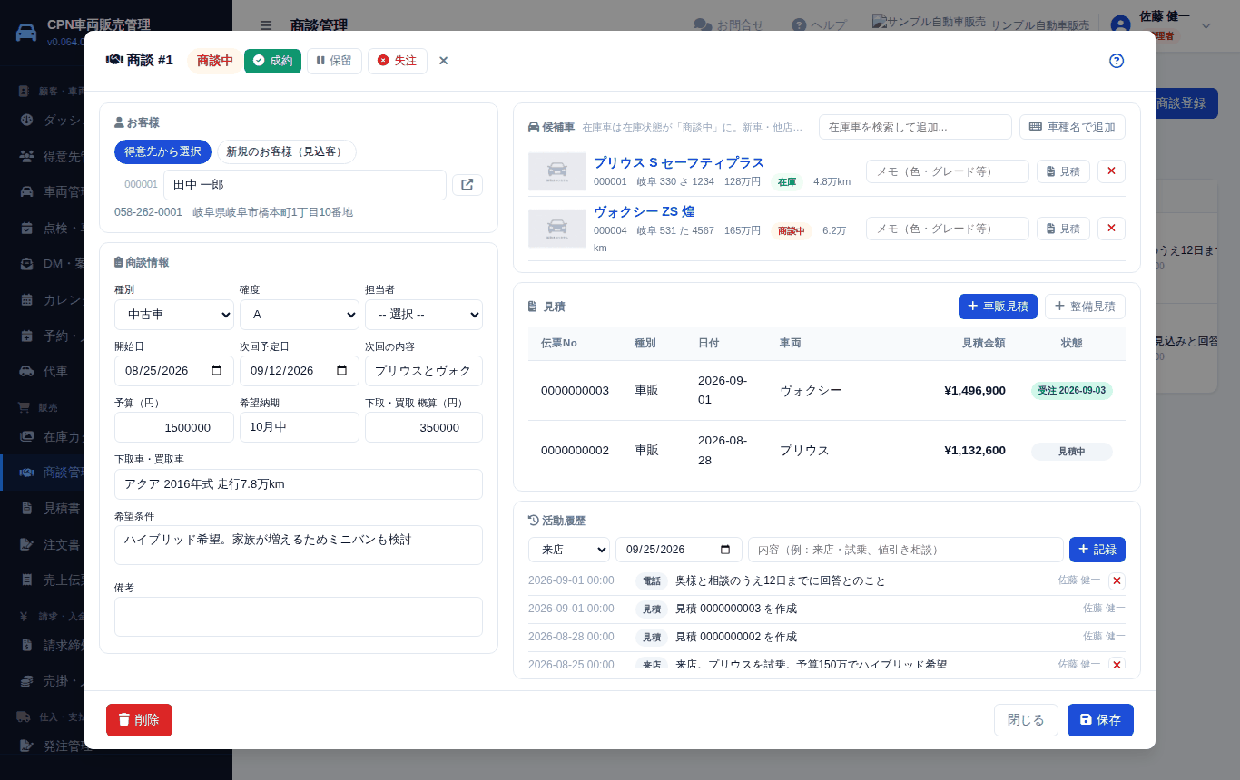This screenshot has width=1240, height=780.
Task: Open the 確度 dropdown showing A
Action: click(x=300, y=315)
